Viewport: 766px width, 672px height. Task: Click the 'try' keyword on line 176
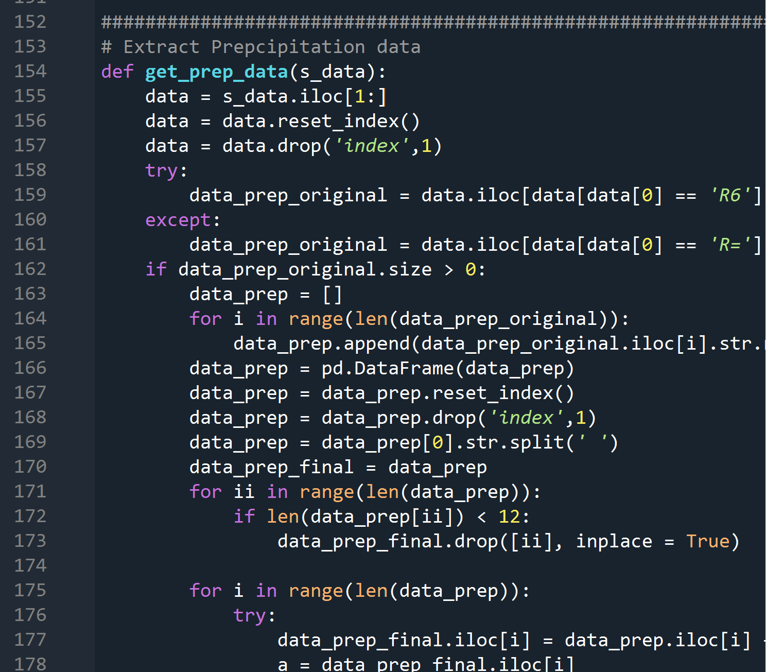coord(250,615)
